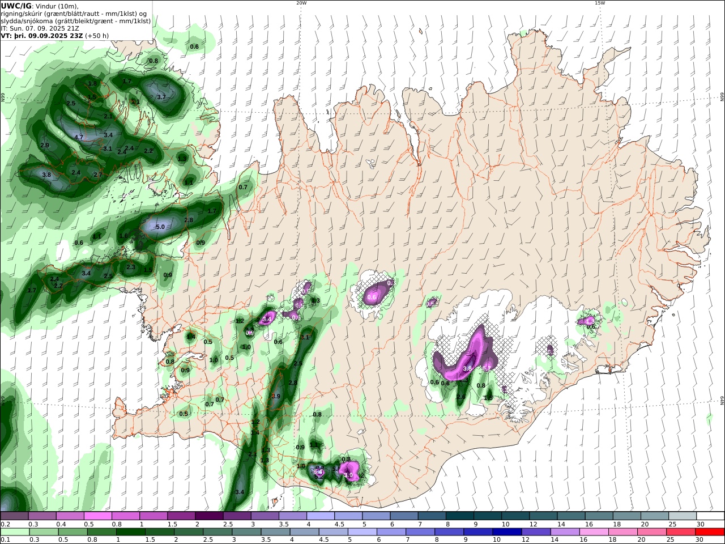Image resolution: width=725 pixels, height=544 pixels.
Task: Click the 5.0 precipitation maximum label
Action: 160,227
